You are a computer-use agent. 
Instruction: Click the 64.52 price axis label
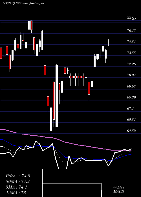click(131, 131)
